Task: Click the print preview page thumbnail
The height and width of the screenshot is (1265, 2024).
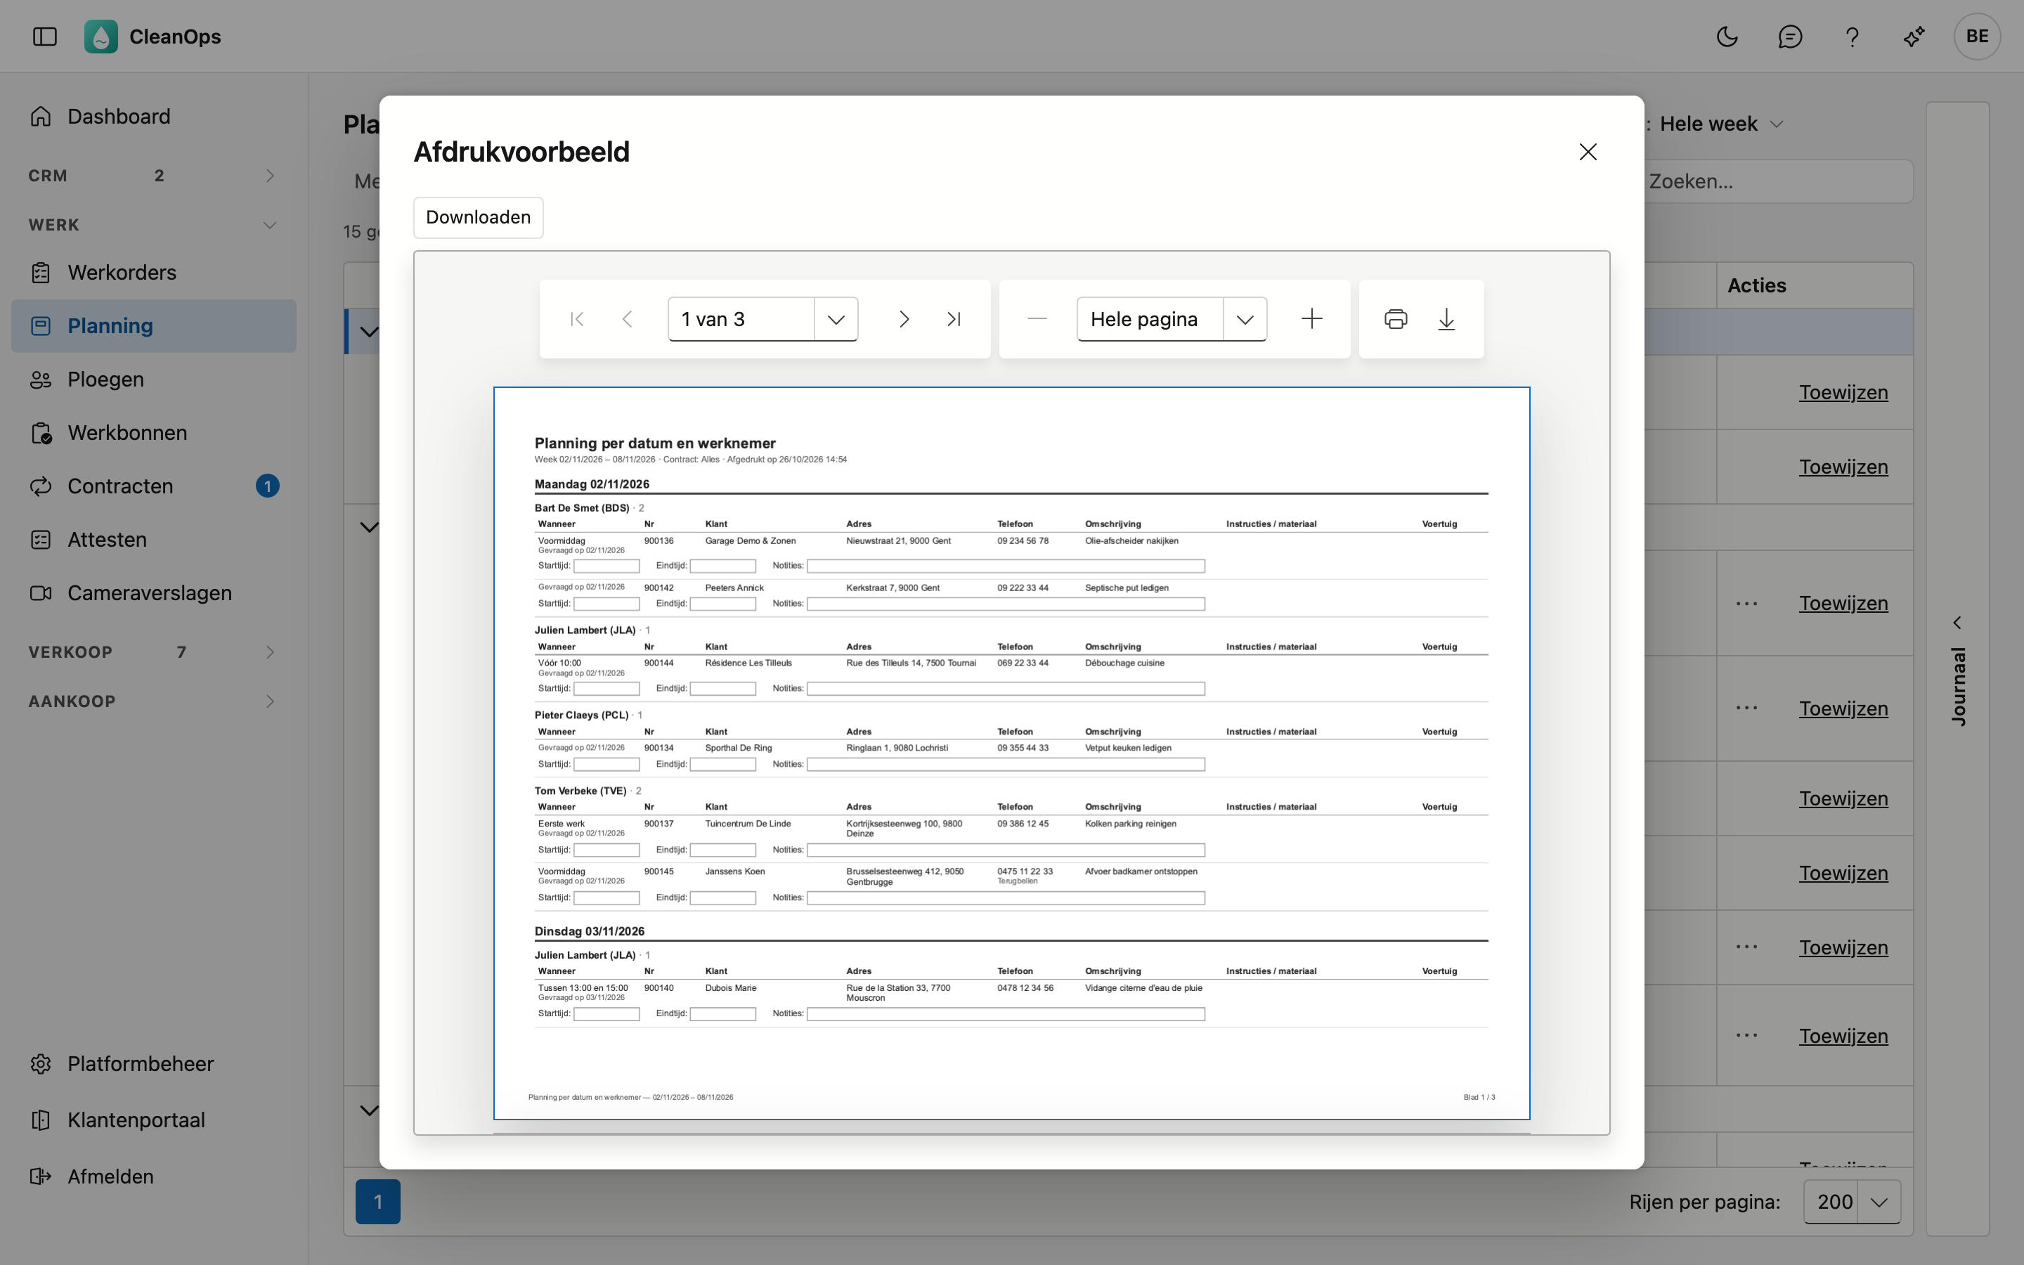Action: tap(1011, 753)
